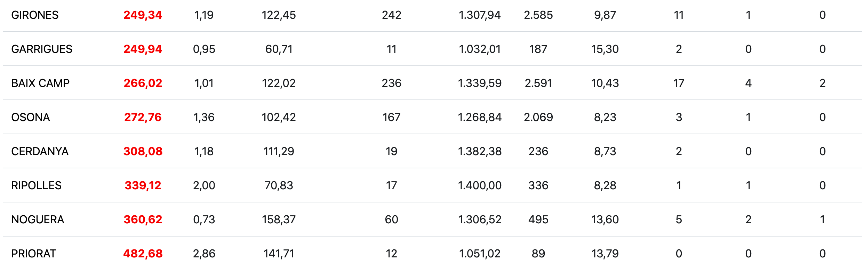The image size is (864, 272).
Task: Click the red value 482,68
Action: [143, 254]
